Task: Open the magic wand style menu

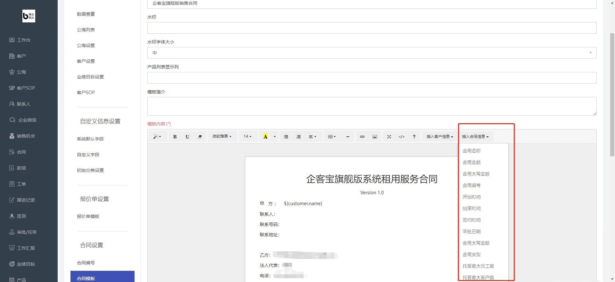Action: pos(157,137)
